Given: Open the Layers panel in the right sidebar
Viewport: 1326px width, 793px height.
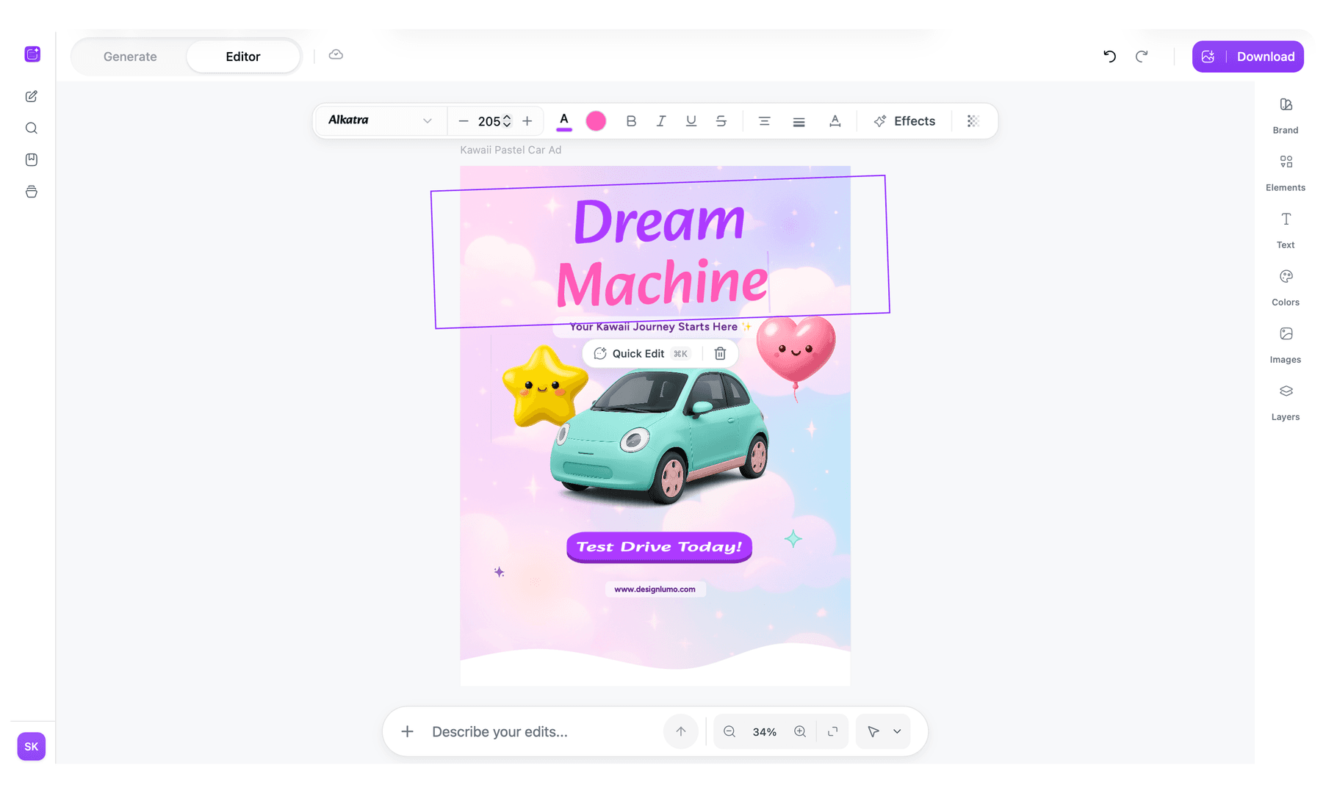Looking at the screenshot, I should point(1285,400).
